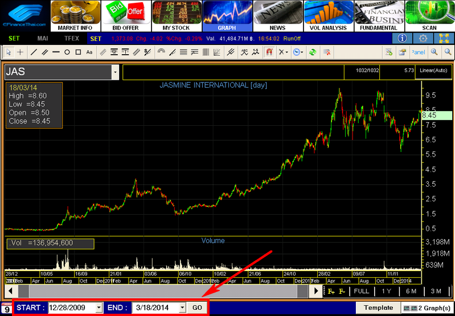The width and height of the screenshot is (455, 316).
Task: Select the trend line drawing tool
Action: point(34,52)
